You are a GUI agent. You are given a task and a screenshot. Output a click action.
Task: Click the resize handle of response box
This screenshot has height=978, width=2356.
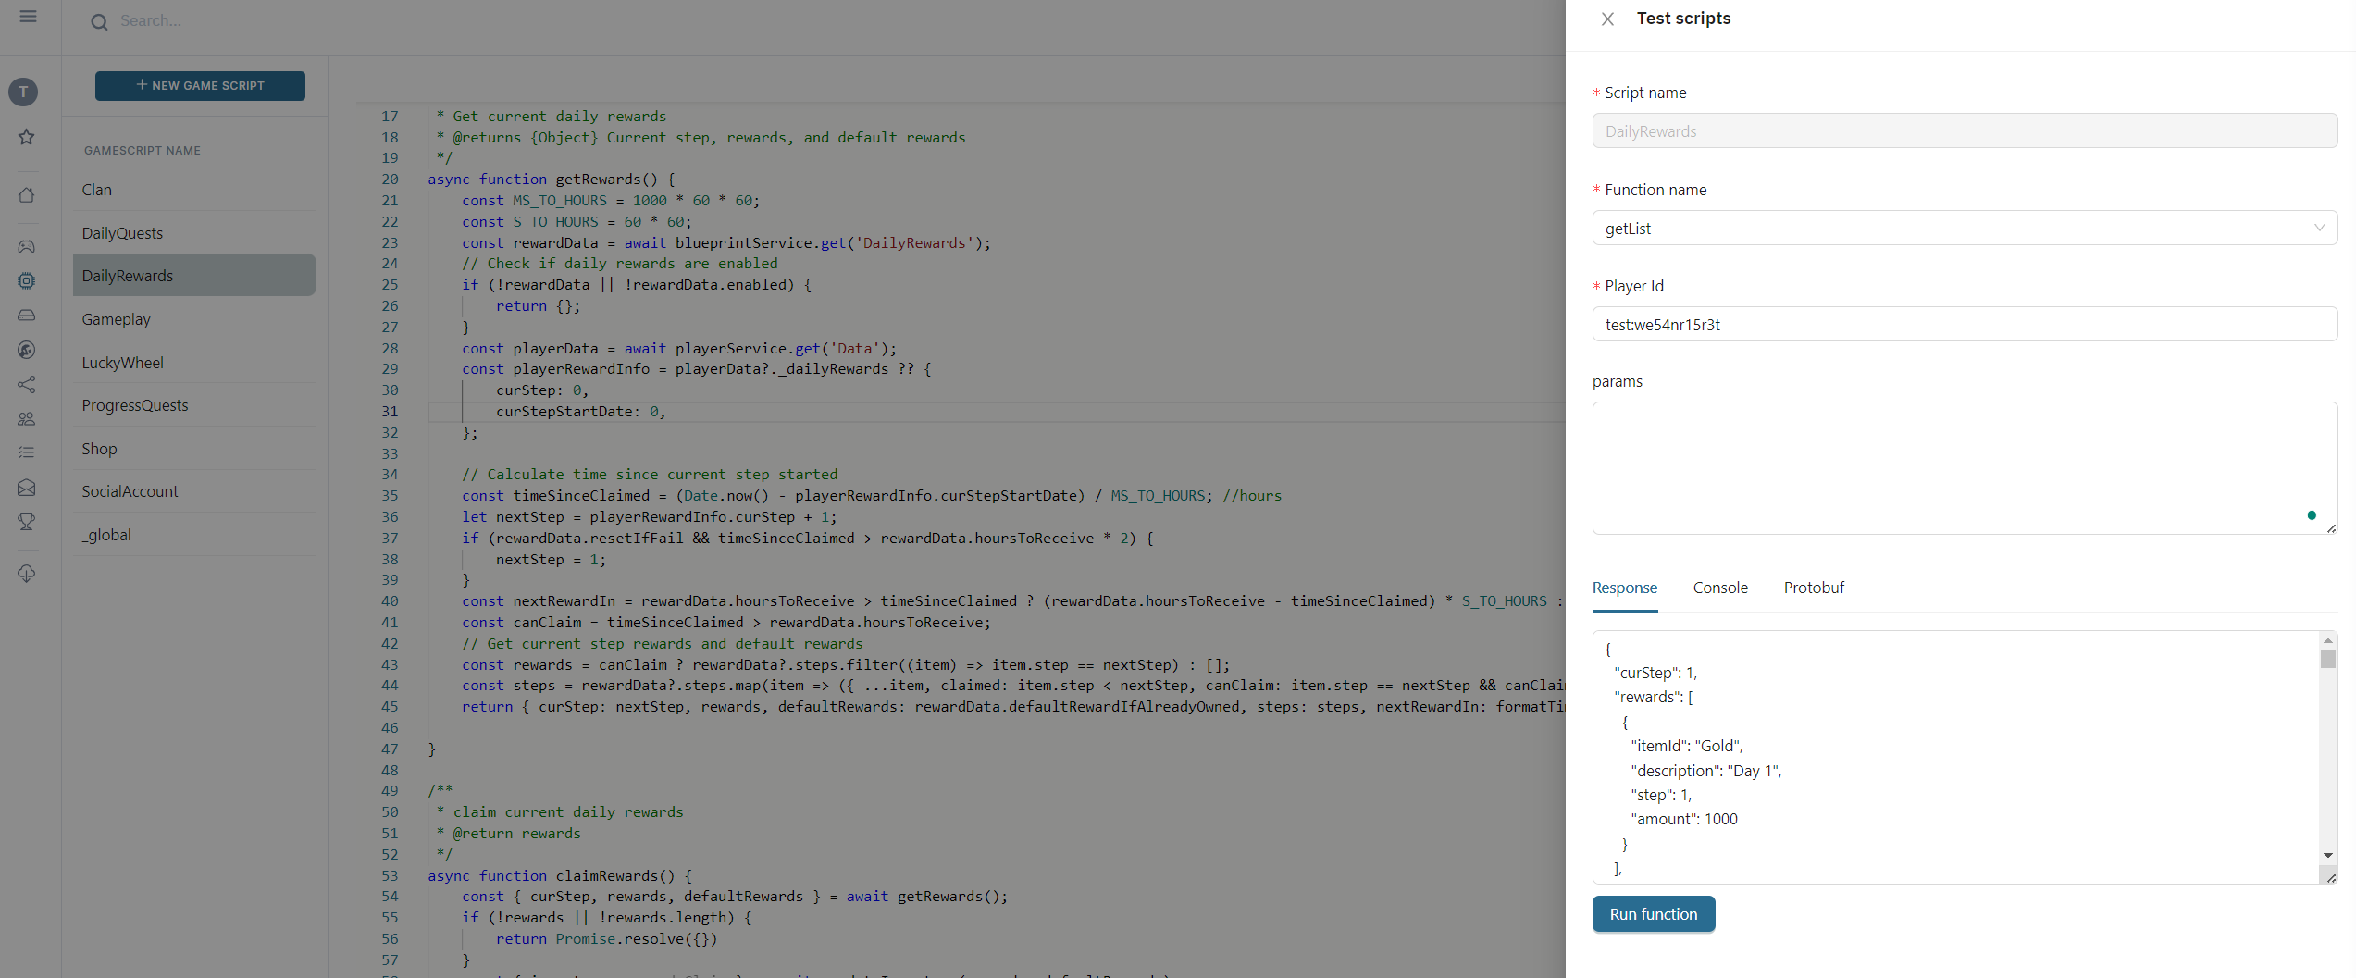click(x=2330, y=877)
